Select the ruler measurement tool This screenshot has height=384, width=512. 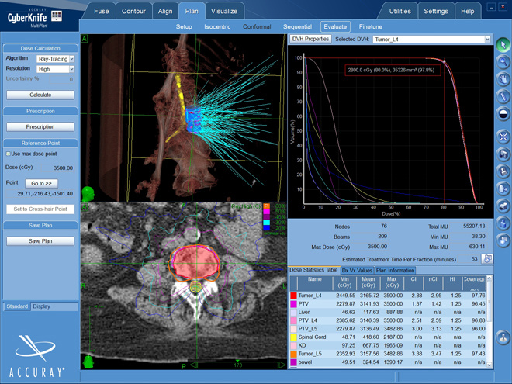tap(503, 97)
